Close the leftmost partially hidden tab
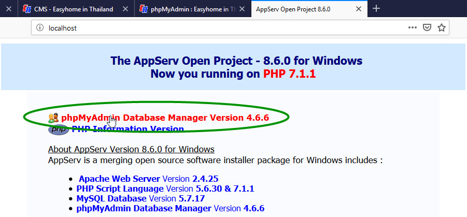Viewport: 467px width, 217px height. [9, 9]
